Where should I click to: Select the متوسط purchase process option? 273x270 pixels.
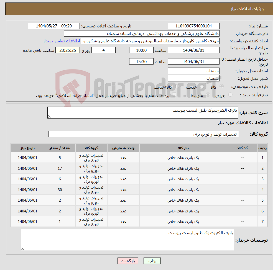tap(208, 95)
